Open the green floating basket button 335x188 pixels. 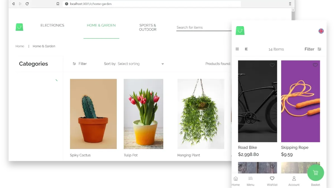click(315, 173)
